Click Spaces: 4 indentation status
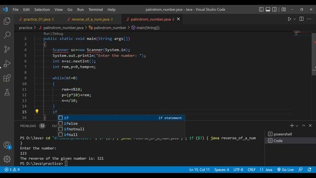The width and height of the screenshot is (316, 178). (222, 170)
